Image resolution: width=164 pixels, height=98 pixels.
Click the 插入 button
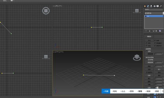point(159,69)
